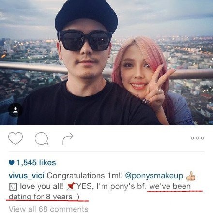This screenshot has width=213, height=213.
Task: Click the man's black sunglasses in the photo
Action: [85, 40]
